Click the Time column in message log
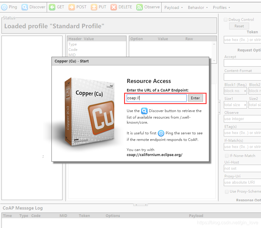Viewport: 261px width, 228px height. [x=7, y=216]
